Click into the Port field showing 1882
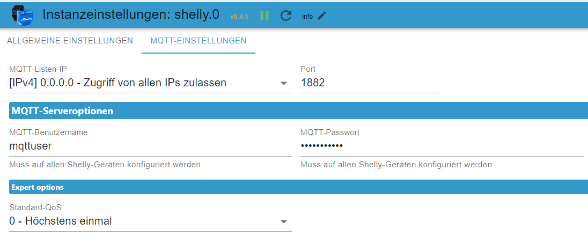588x245 pixels. point(369,83)
